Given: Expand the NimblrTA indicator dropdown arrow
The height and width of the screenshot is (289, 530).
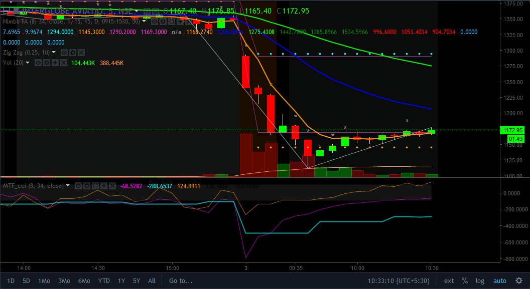Looking at the screenshot, I should [x=144, y=21].
